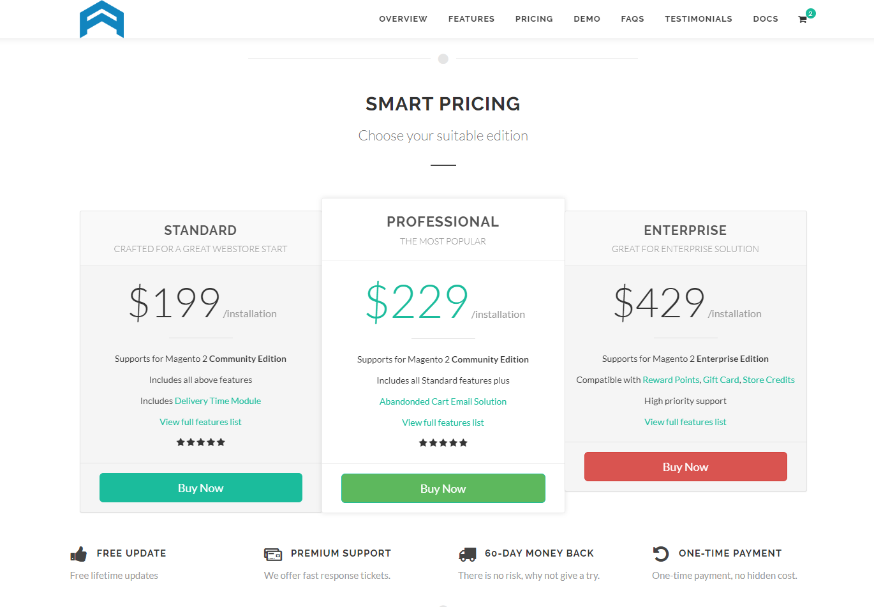The width and height of the screenshot is (874, 607).
Task: Open the FAQs nav item
Action: point(632,19)
